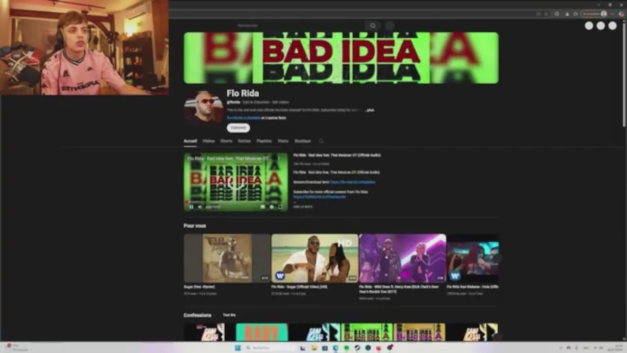The image size is (627, 353).
Task: Open Stream/Download link in video description
Action: [353, 182]
